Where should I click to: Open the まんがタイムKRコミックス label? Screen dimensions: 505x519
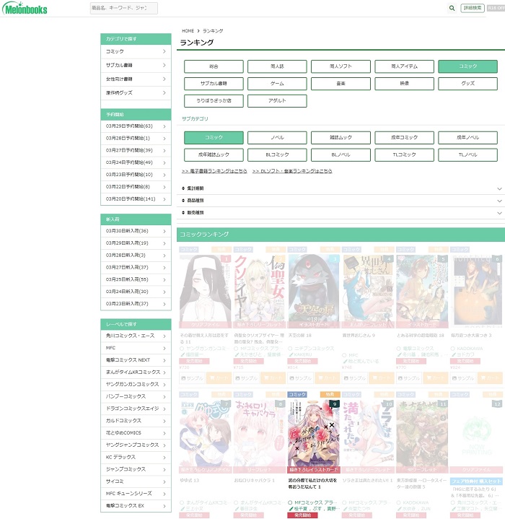(136, 372)
